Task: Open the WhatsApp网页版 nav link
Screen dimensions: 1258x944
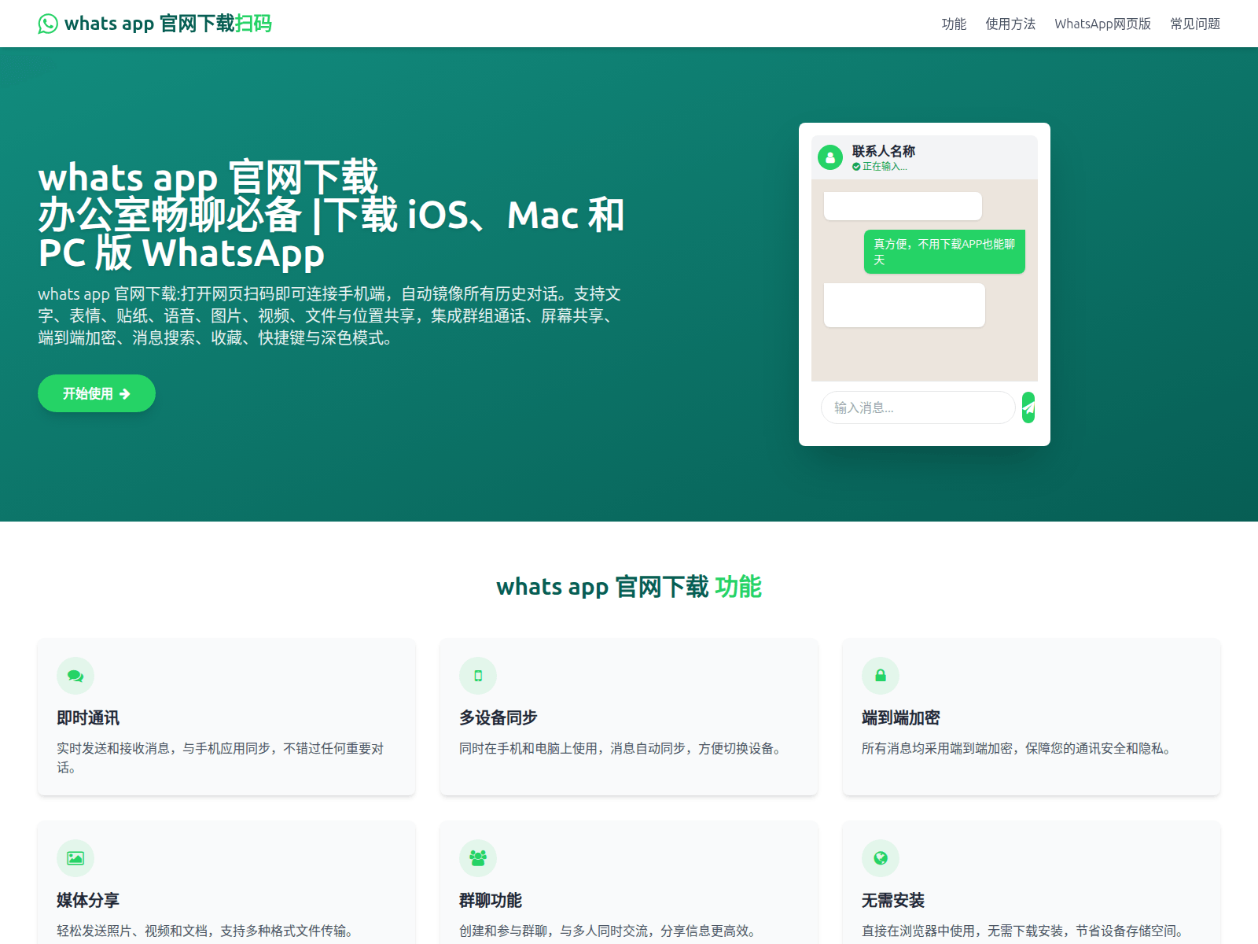Action: pyautogui.click(x=1102, y=24)
